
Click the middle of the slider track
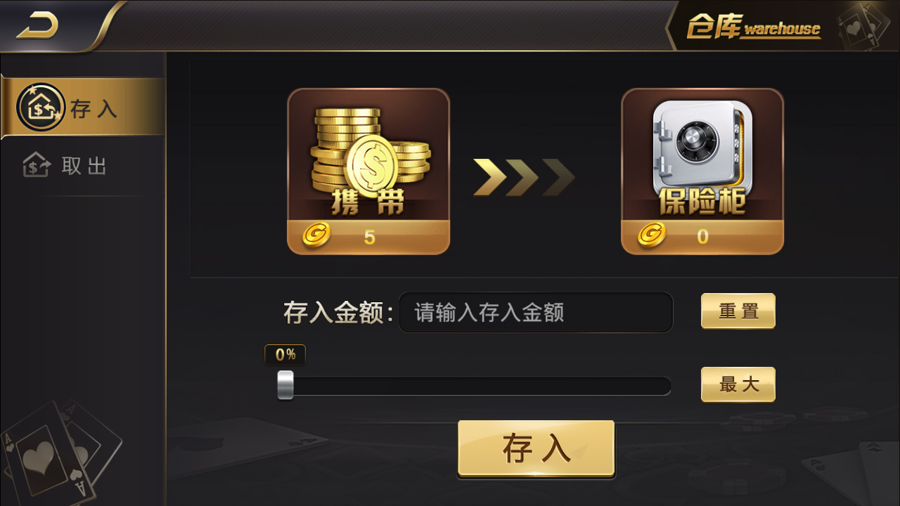475,386
